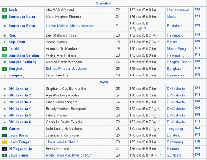Click the Sumatera Utara flag icon
207x160 pixels.
(4, 17)
